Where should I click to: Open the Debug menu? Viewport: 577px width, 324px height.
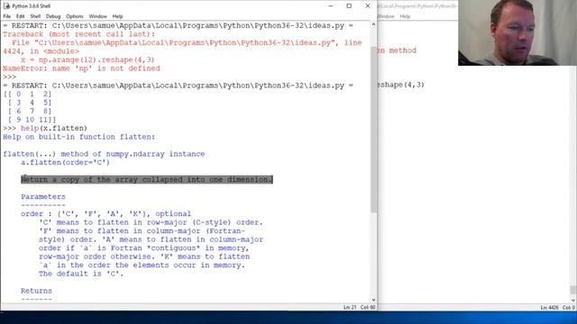(53, 16)
